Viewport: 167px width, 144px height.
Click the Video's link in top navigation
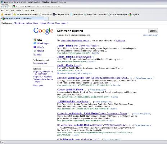click(x=29, y=23)
